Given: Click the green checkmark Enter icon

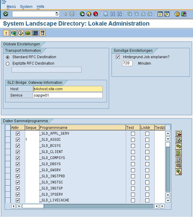Looking at the screenshot, I should [x=5, y=14].
